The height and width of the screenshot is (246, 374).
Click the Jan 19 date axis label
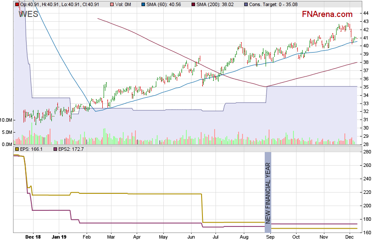coord(59,237)
